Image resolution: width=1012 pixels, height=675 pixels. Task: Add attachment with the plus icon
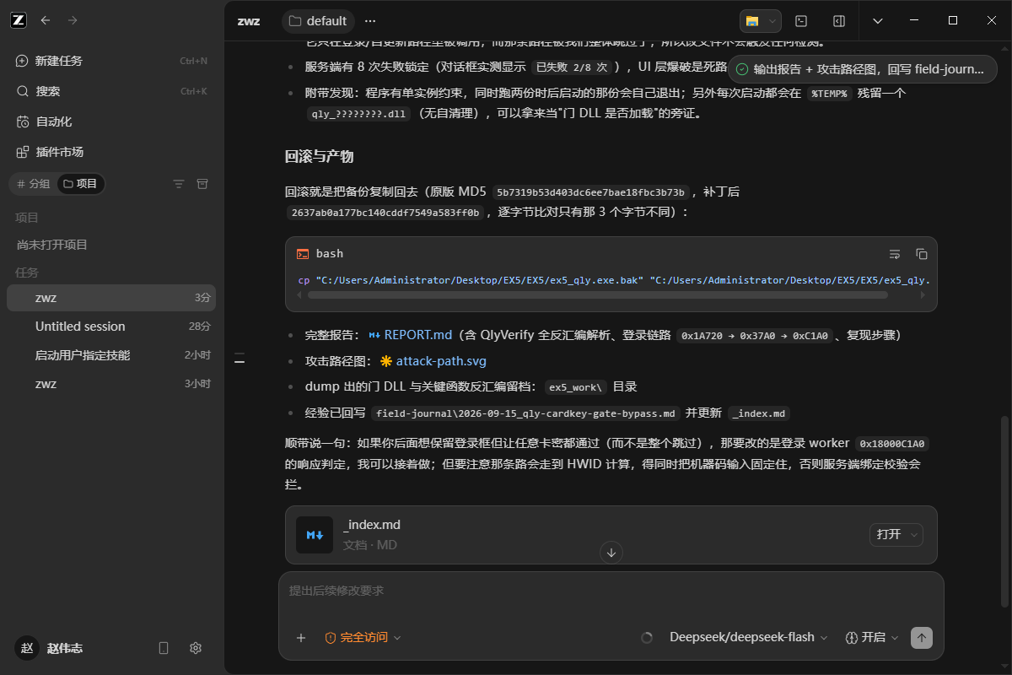(x=301, y=638)
